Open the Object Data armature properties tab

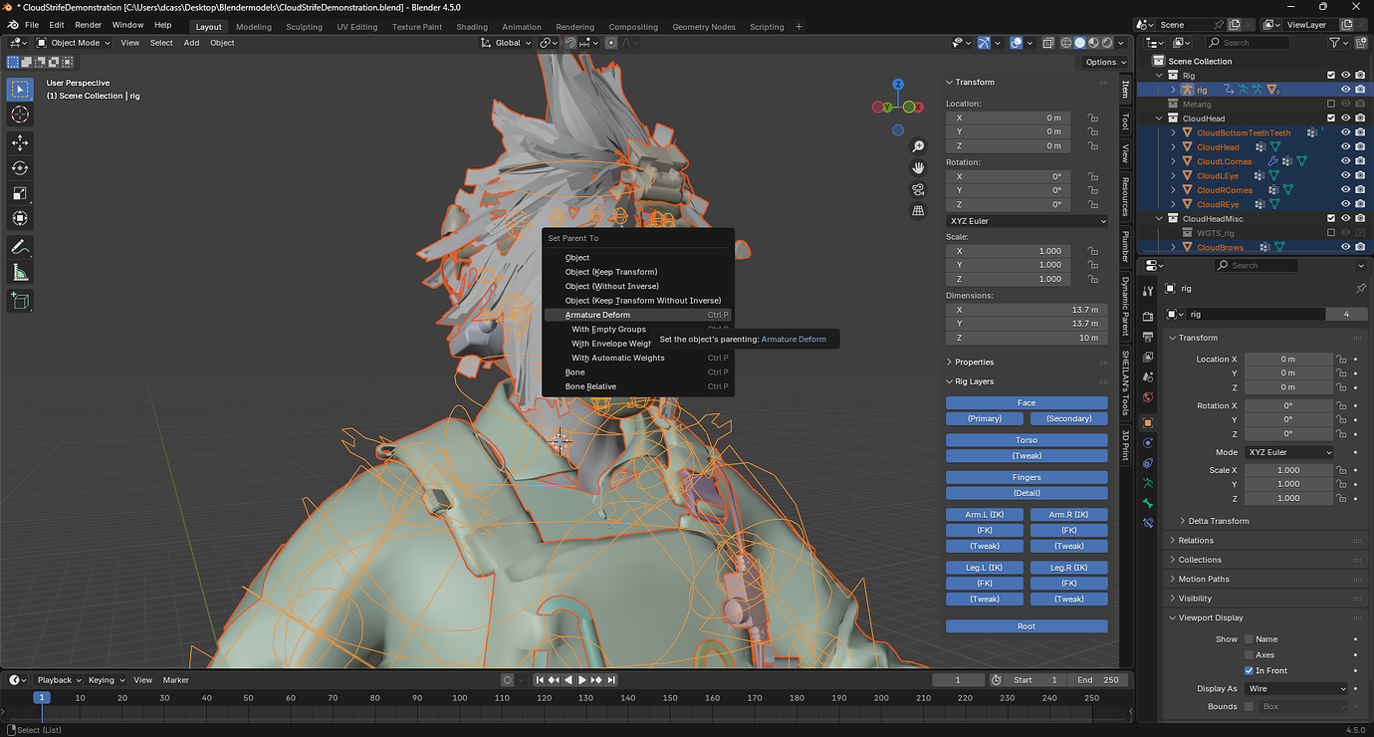coord(1148,483)
